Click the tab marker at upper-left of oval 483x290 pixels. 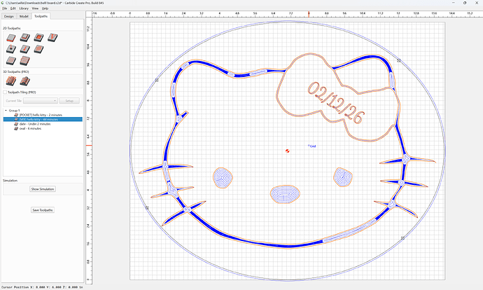[157, 80]
